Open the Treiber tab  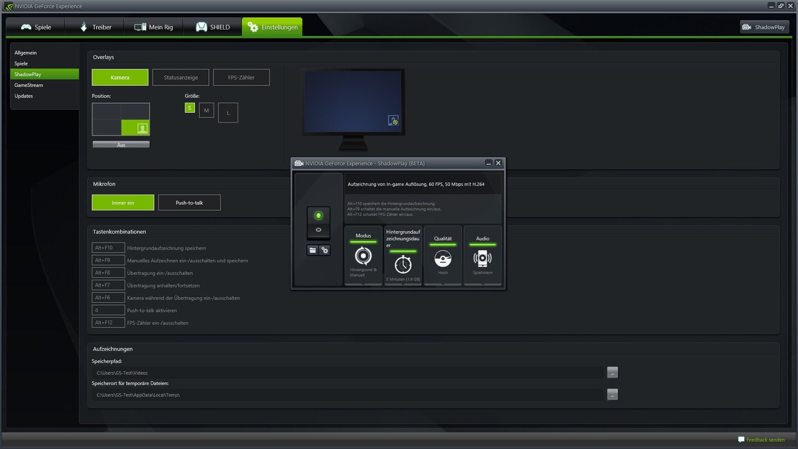point(94,27)
